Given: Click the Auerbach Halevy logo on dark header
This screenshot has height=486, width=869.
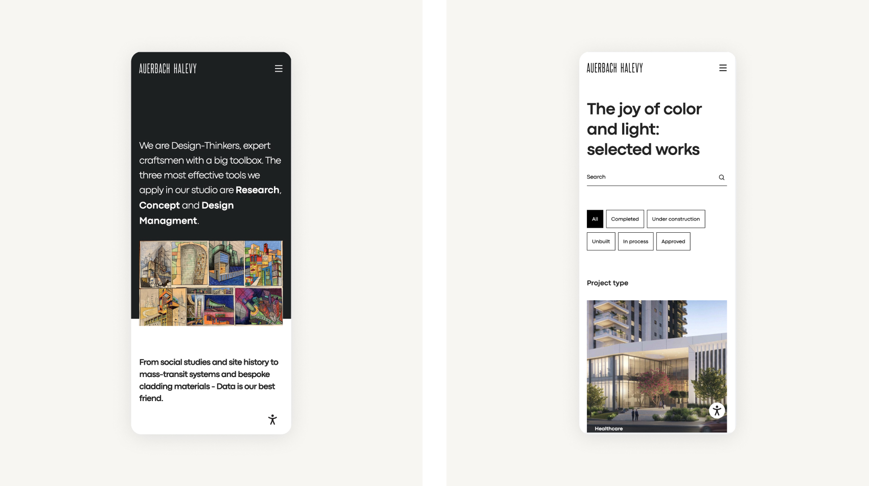Looking at the screenshot, I should 168,69.
